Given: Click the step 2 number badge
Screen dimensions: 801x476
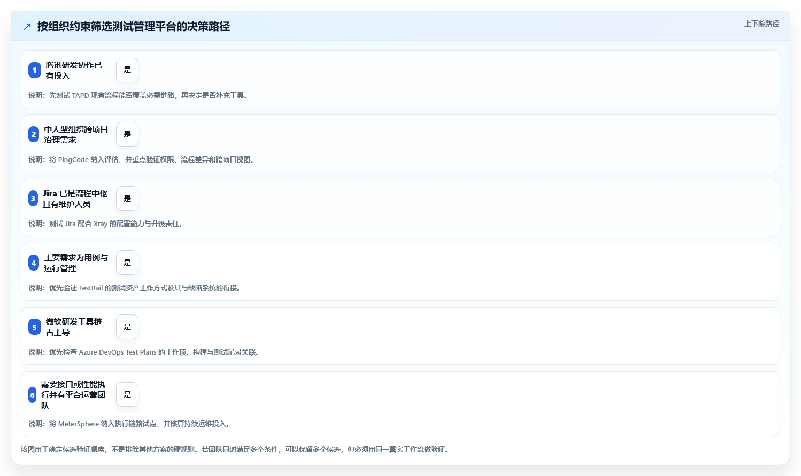Looking at the screenshot, I should point(34,134).
